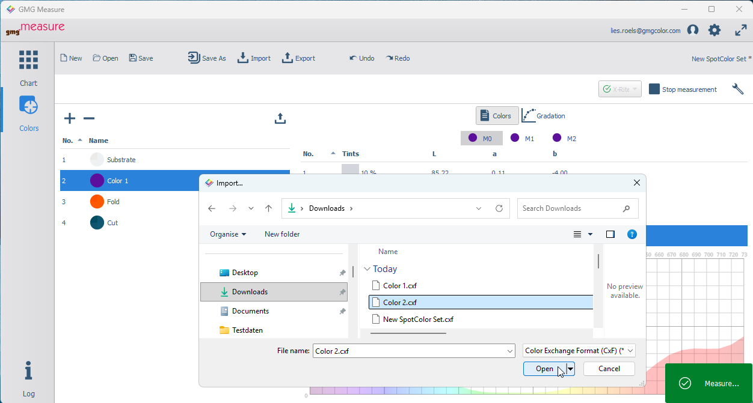Viewport: 753px width, 403px height.
Task: Add a color with plus icon
Action: pos(70,118)
